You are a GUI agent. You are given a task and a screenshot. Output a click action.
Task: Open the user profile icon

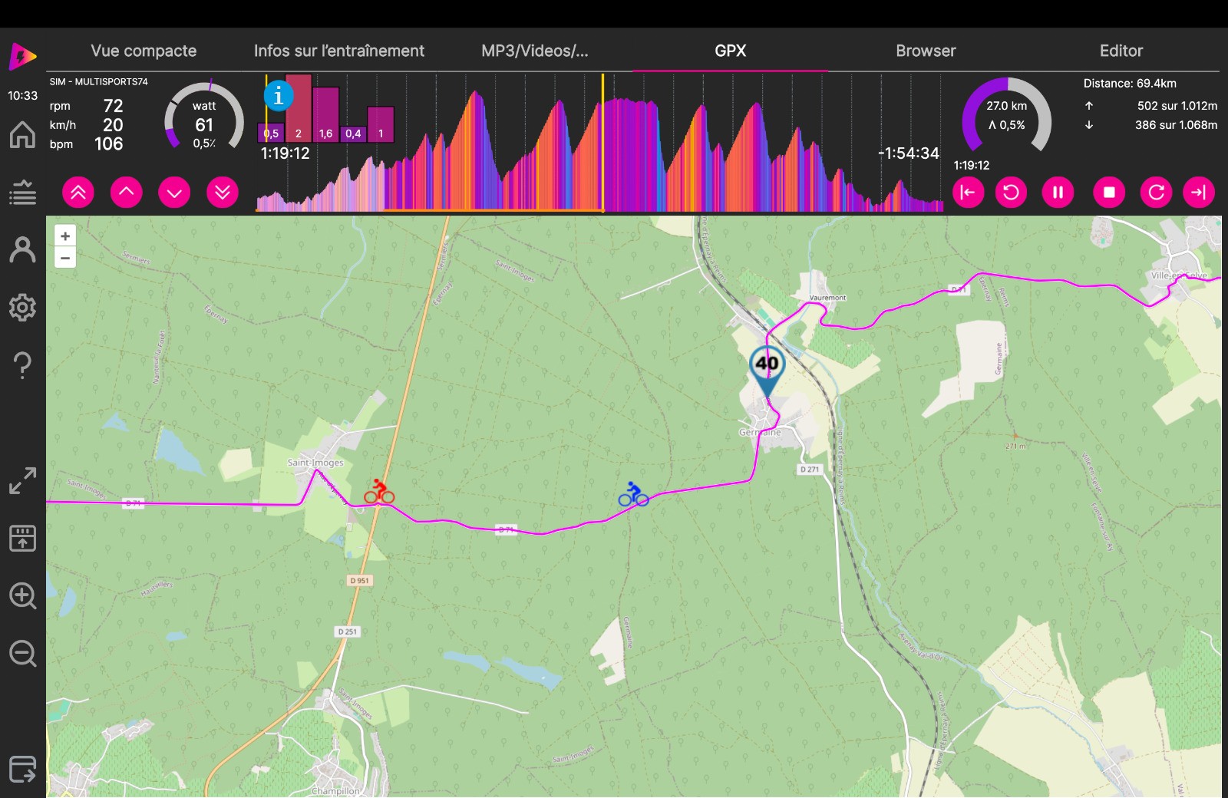pos(22,250)
